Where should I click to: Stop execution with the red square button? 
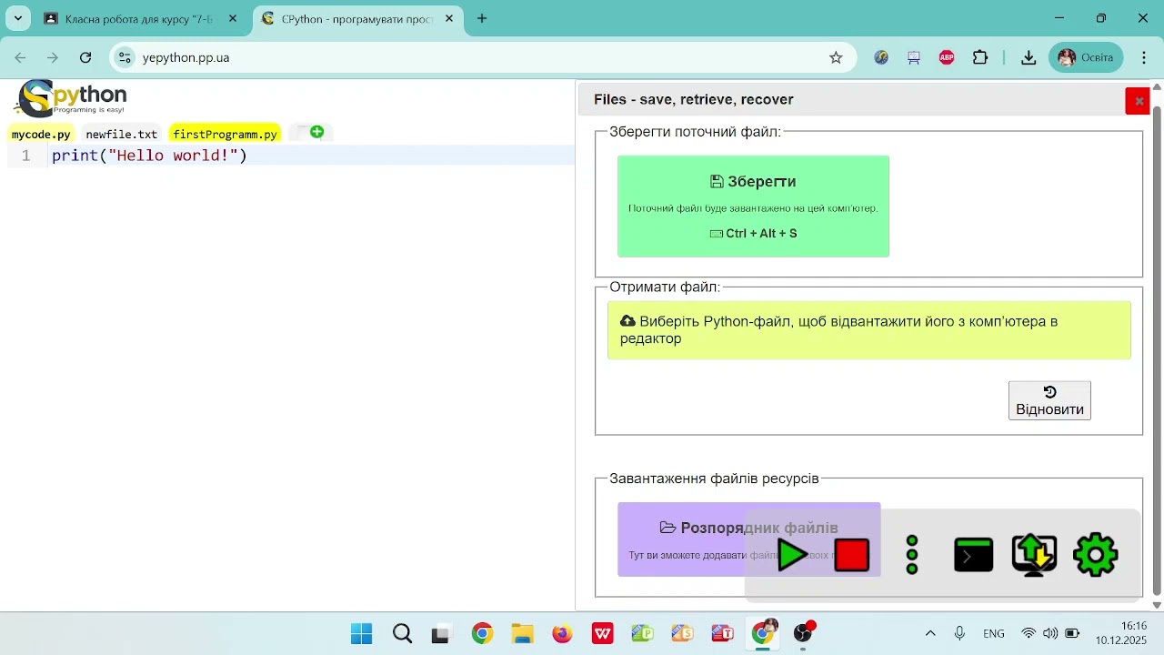(852, 555)
